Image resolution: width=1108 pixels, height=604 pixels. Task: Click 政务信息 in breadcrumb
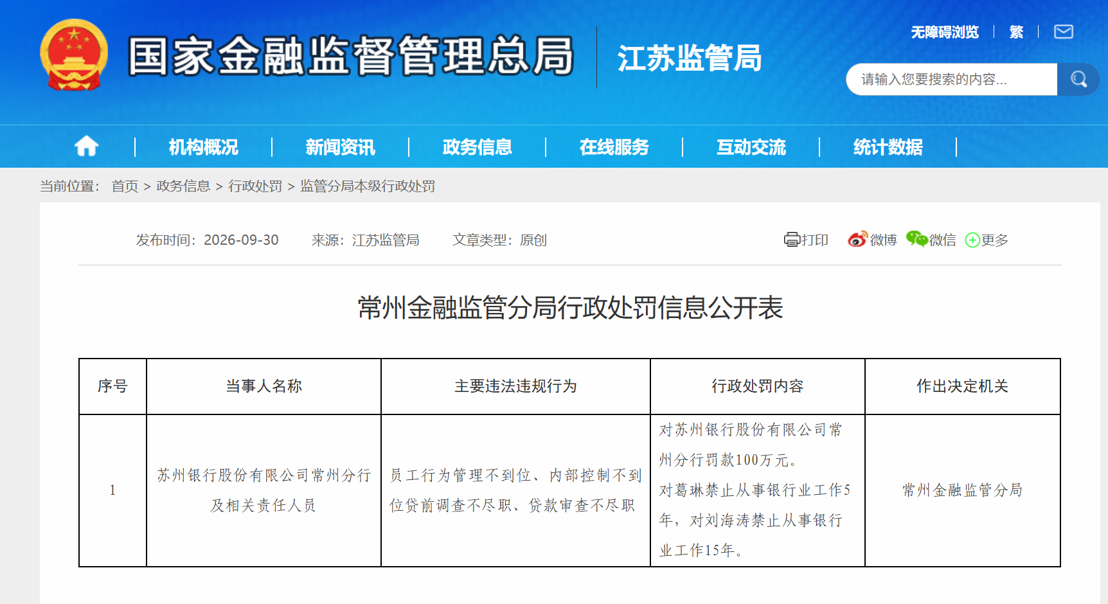tap(183, 186)
